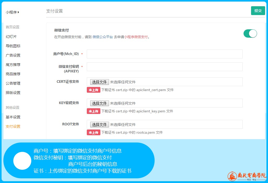Click the 微信支付 section heading
Image resolution: width=268 pixels, height=183 pixels.
point(61,30)
